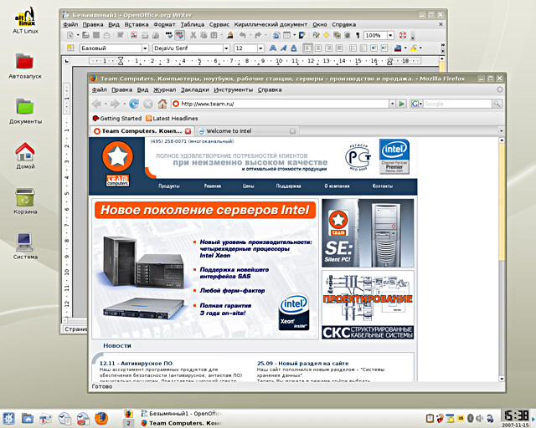The height and width of the screenshot is (428, 536).
Task: Click the Firefox Back arrow
Action: (98, 104)
